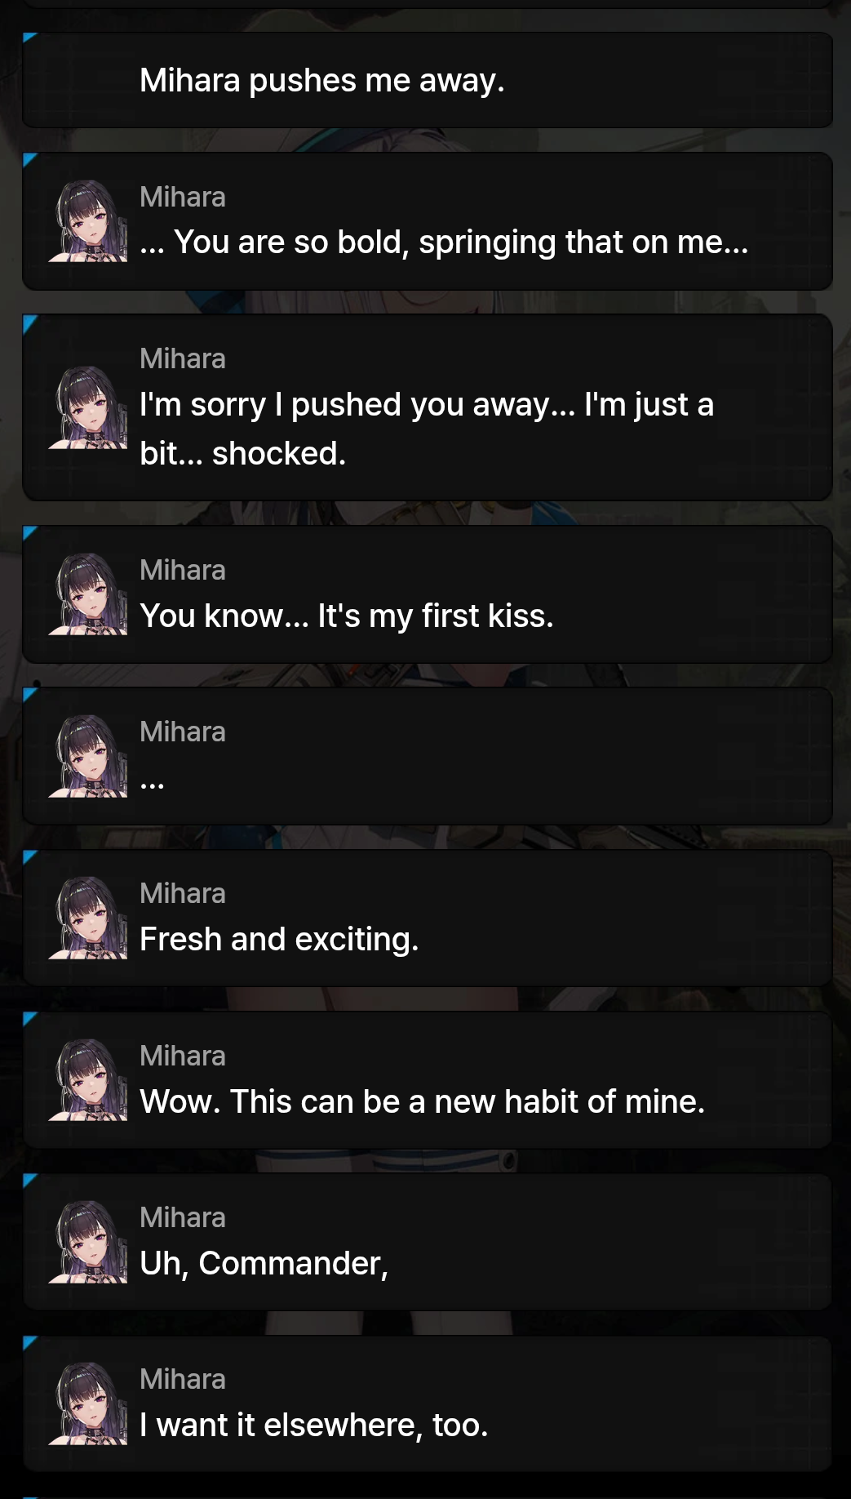Click blue corner marker on narration box
The width and height of the screenshot is (851, 1499).
[29, 38]
